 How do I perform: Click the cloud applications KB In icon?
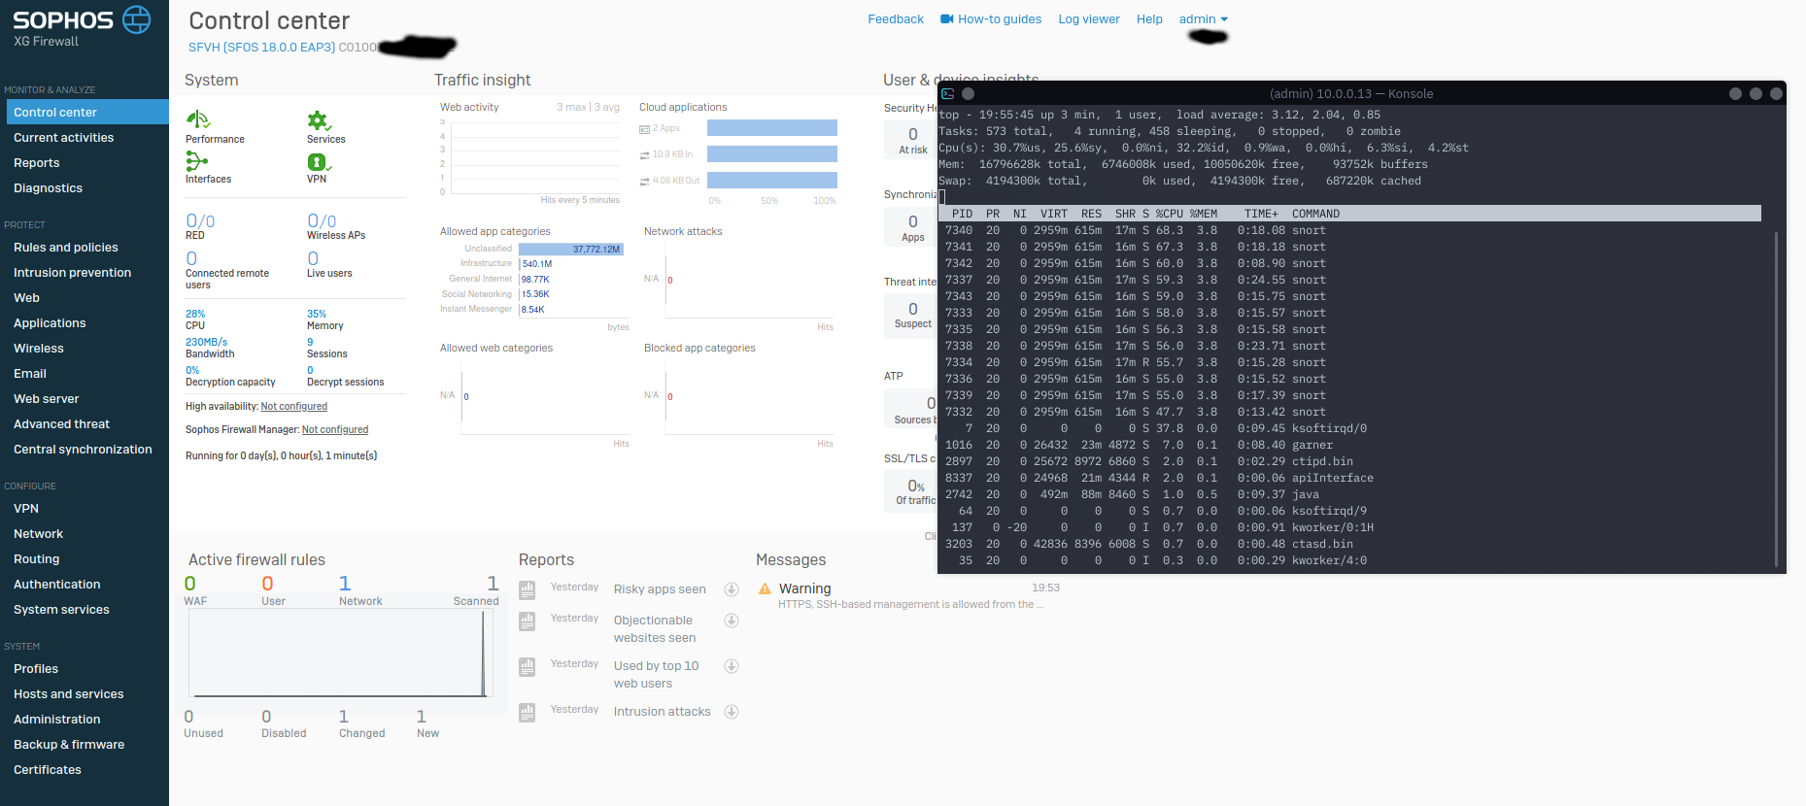tap(644, 155)
